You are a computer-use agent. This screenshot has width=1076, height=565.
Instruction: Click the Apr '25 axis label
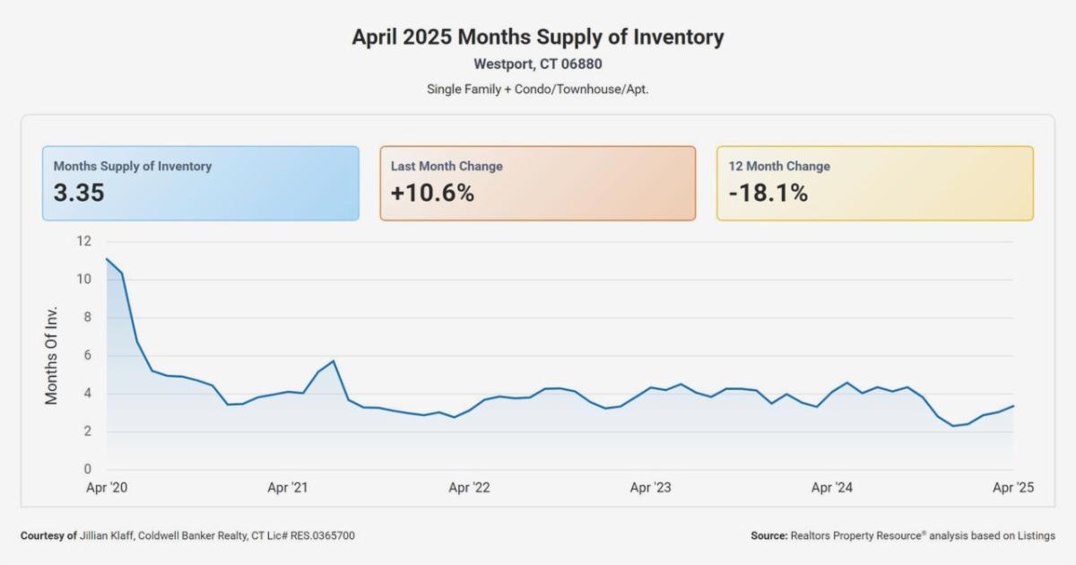(x=1013, y=488)
